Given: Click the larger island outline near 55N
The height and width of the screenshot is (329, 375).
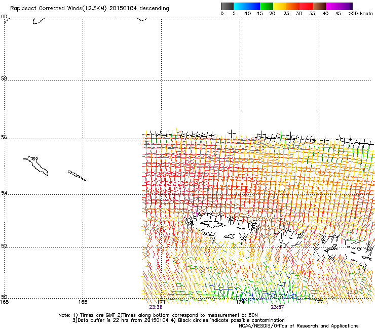Looking at the screenshot, I should click(36, 166).
